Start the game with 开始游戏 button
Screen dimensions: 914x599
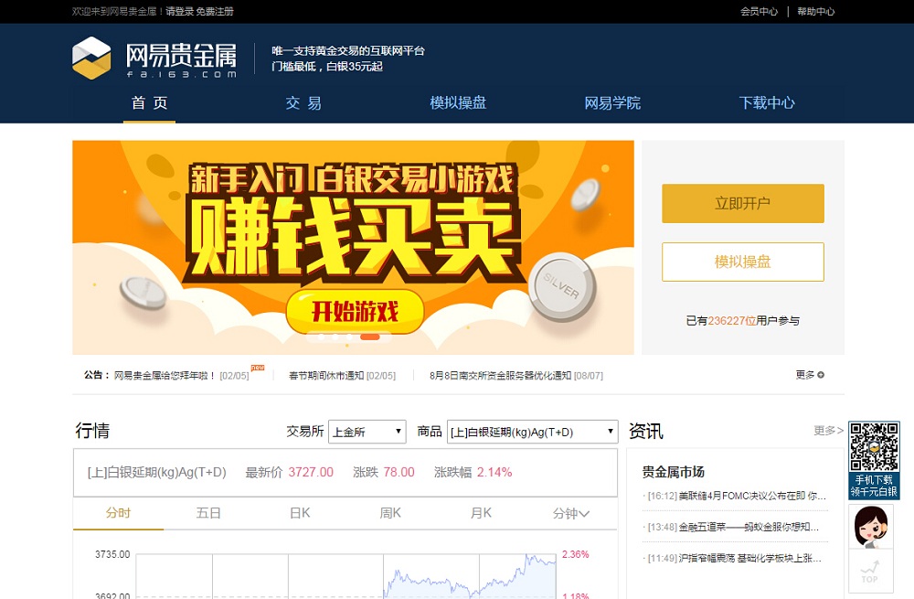(x=355, y=312)
